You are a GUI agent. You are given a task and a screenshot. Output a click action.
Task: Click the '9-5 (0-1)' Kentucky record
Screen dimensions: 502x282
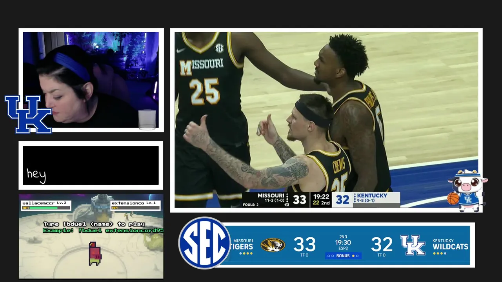[x=366, y=201]
